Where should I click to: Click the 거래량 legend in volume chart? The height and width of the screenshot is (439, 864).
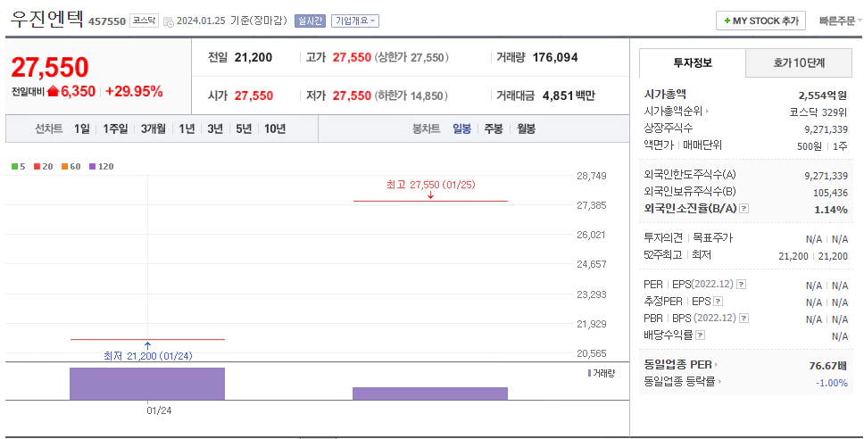coord(602,374)
